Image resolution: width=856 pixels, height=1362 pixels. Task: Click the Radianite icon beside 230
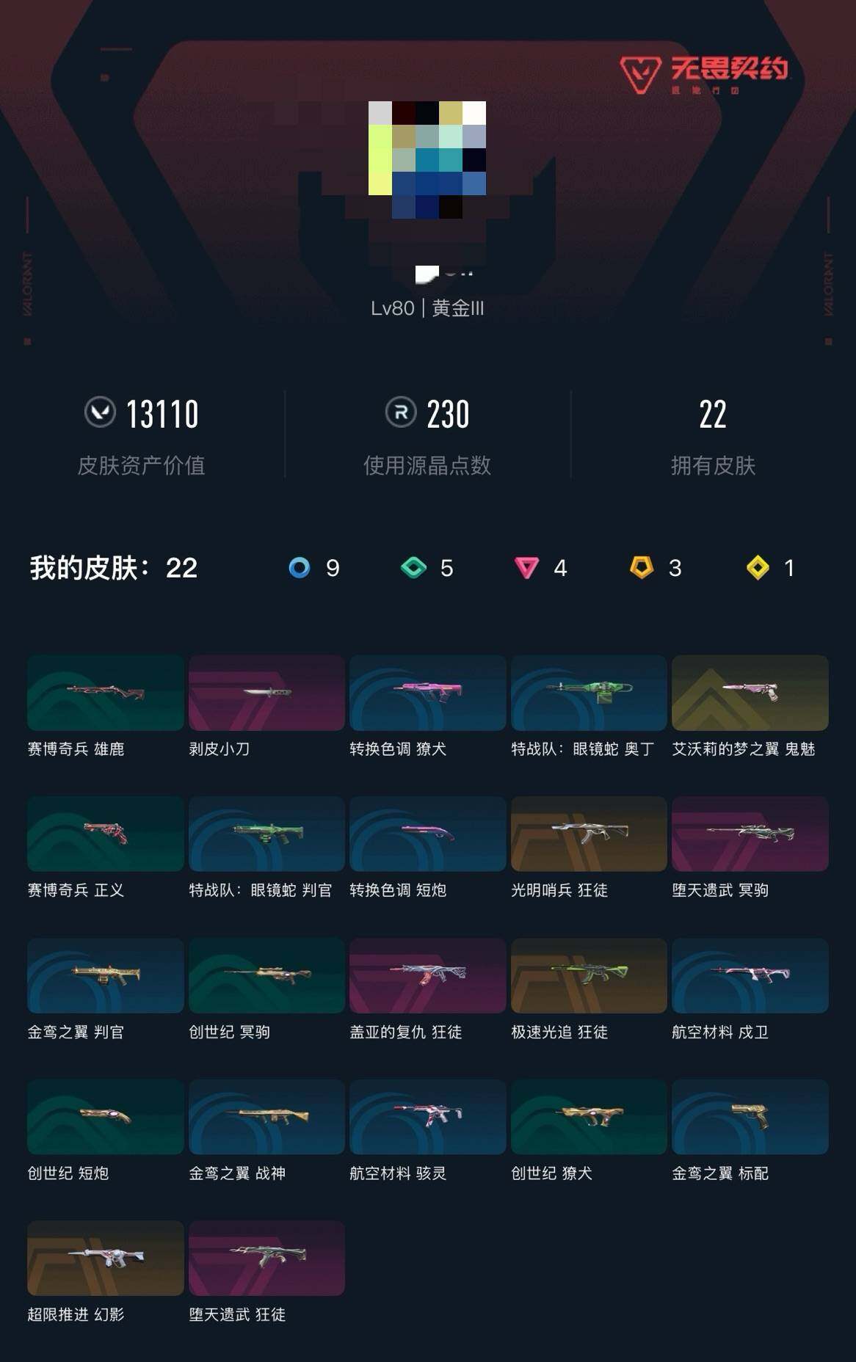click(x=401, y=412)
